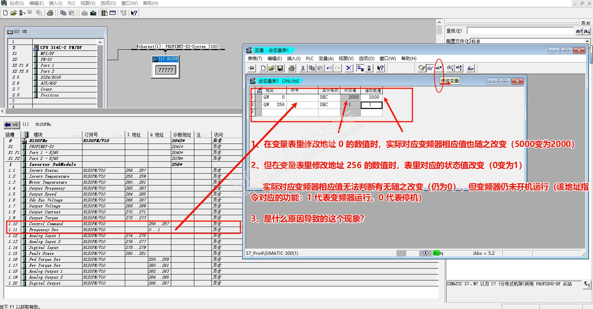Click the Modify Variable icon
593x309 pixels.
[439, 68]
